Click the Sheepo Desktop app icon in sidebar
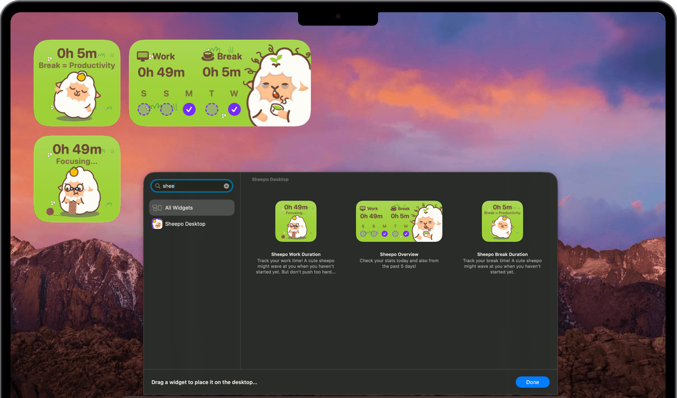Image resolution: width=677 pixels, height=398 pixels. (x=157, y=224)
